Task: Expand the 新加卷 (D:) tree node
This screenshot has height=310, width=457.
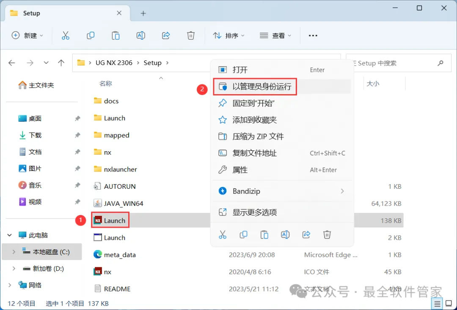Action: pos(14,269)
